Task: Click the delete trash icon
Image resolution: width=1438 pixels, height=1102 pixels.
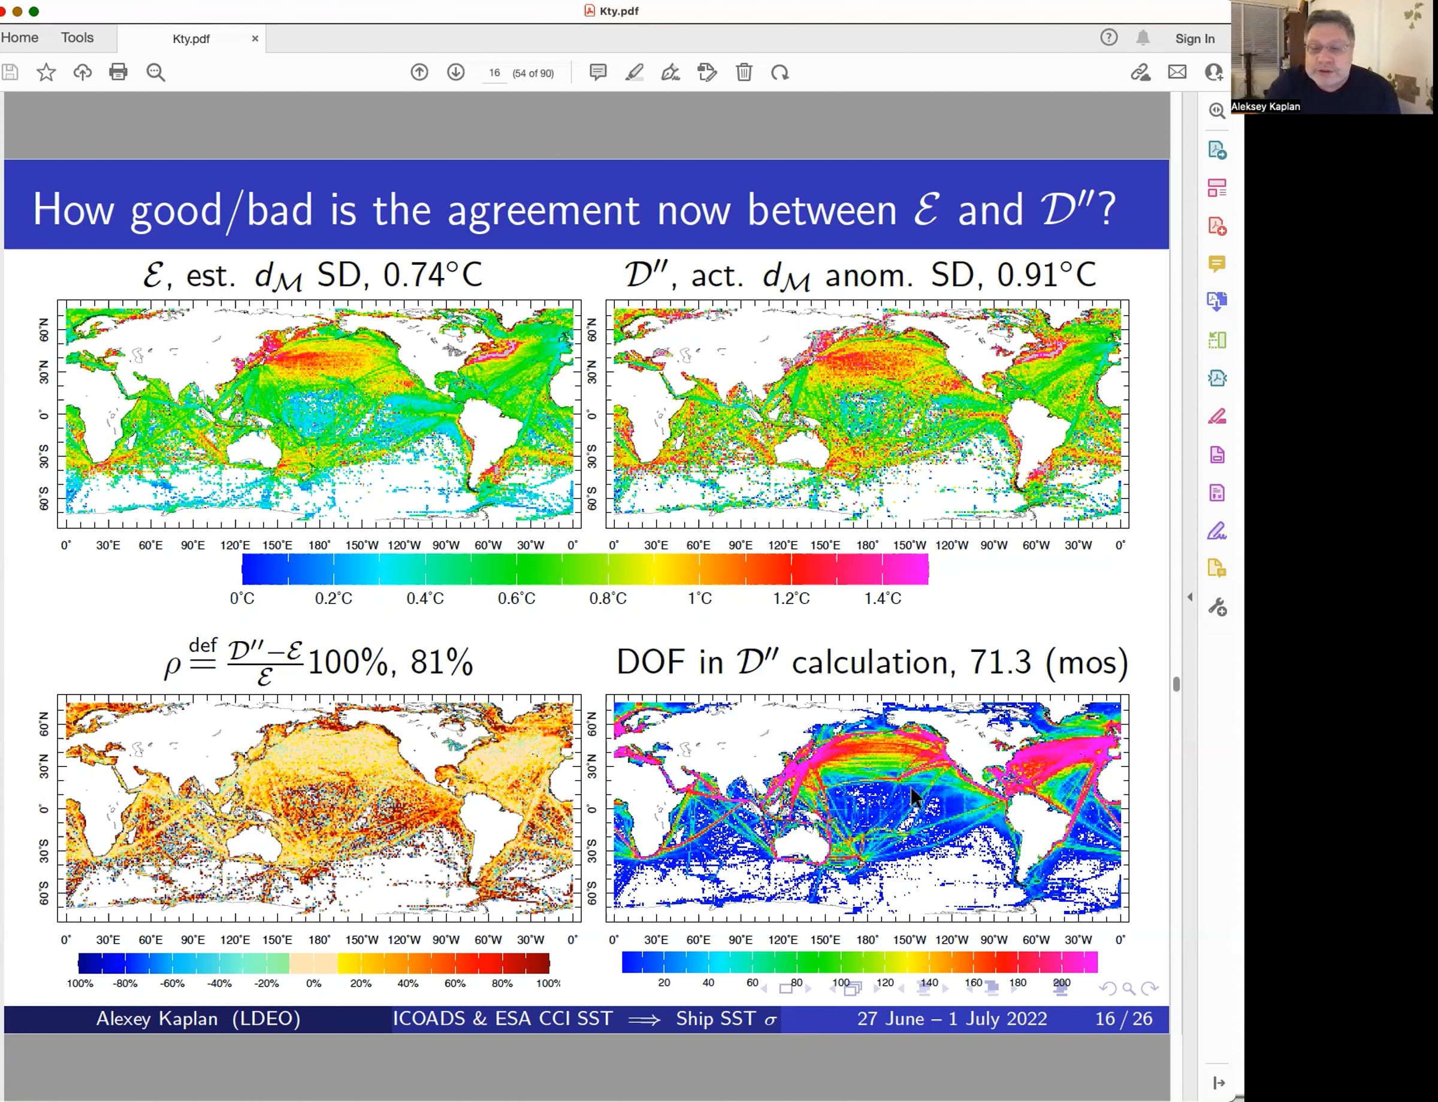Action: coord(744,72)
